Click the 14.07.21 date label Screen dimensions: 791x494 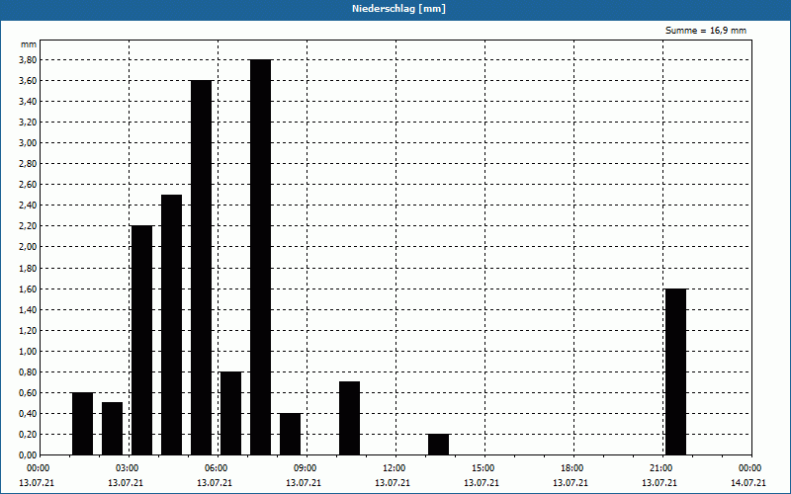748,483
